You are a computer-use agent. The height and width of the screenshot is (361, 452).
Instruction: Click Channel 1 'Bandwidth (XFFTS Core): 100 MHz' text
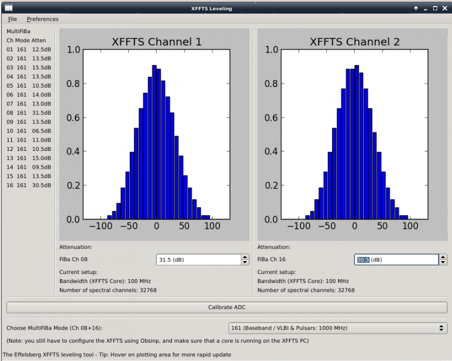pos(105,281)
